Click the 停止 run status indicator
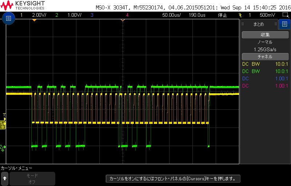Viewport: 291px width, 186px height. pyautogui.click(x=223, y=15)
